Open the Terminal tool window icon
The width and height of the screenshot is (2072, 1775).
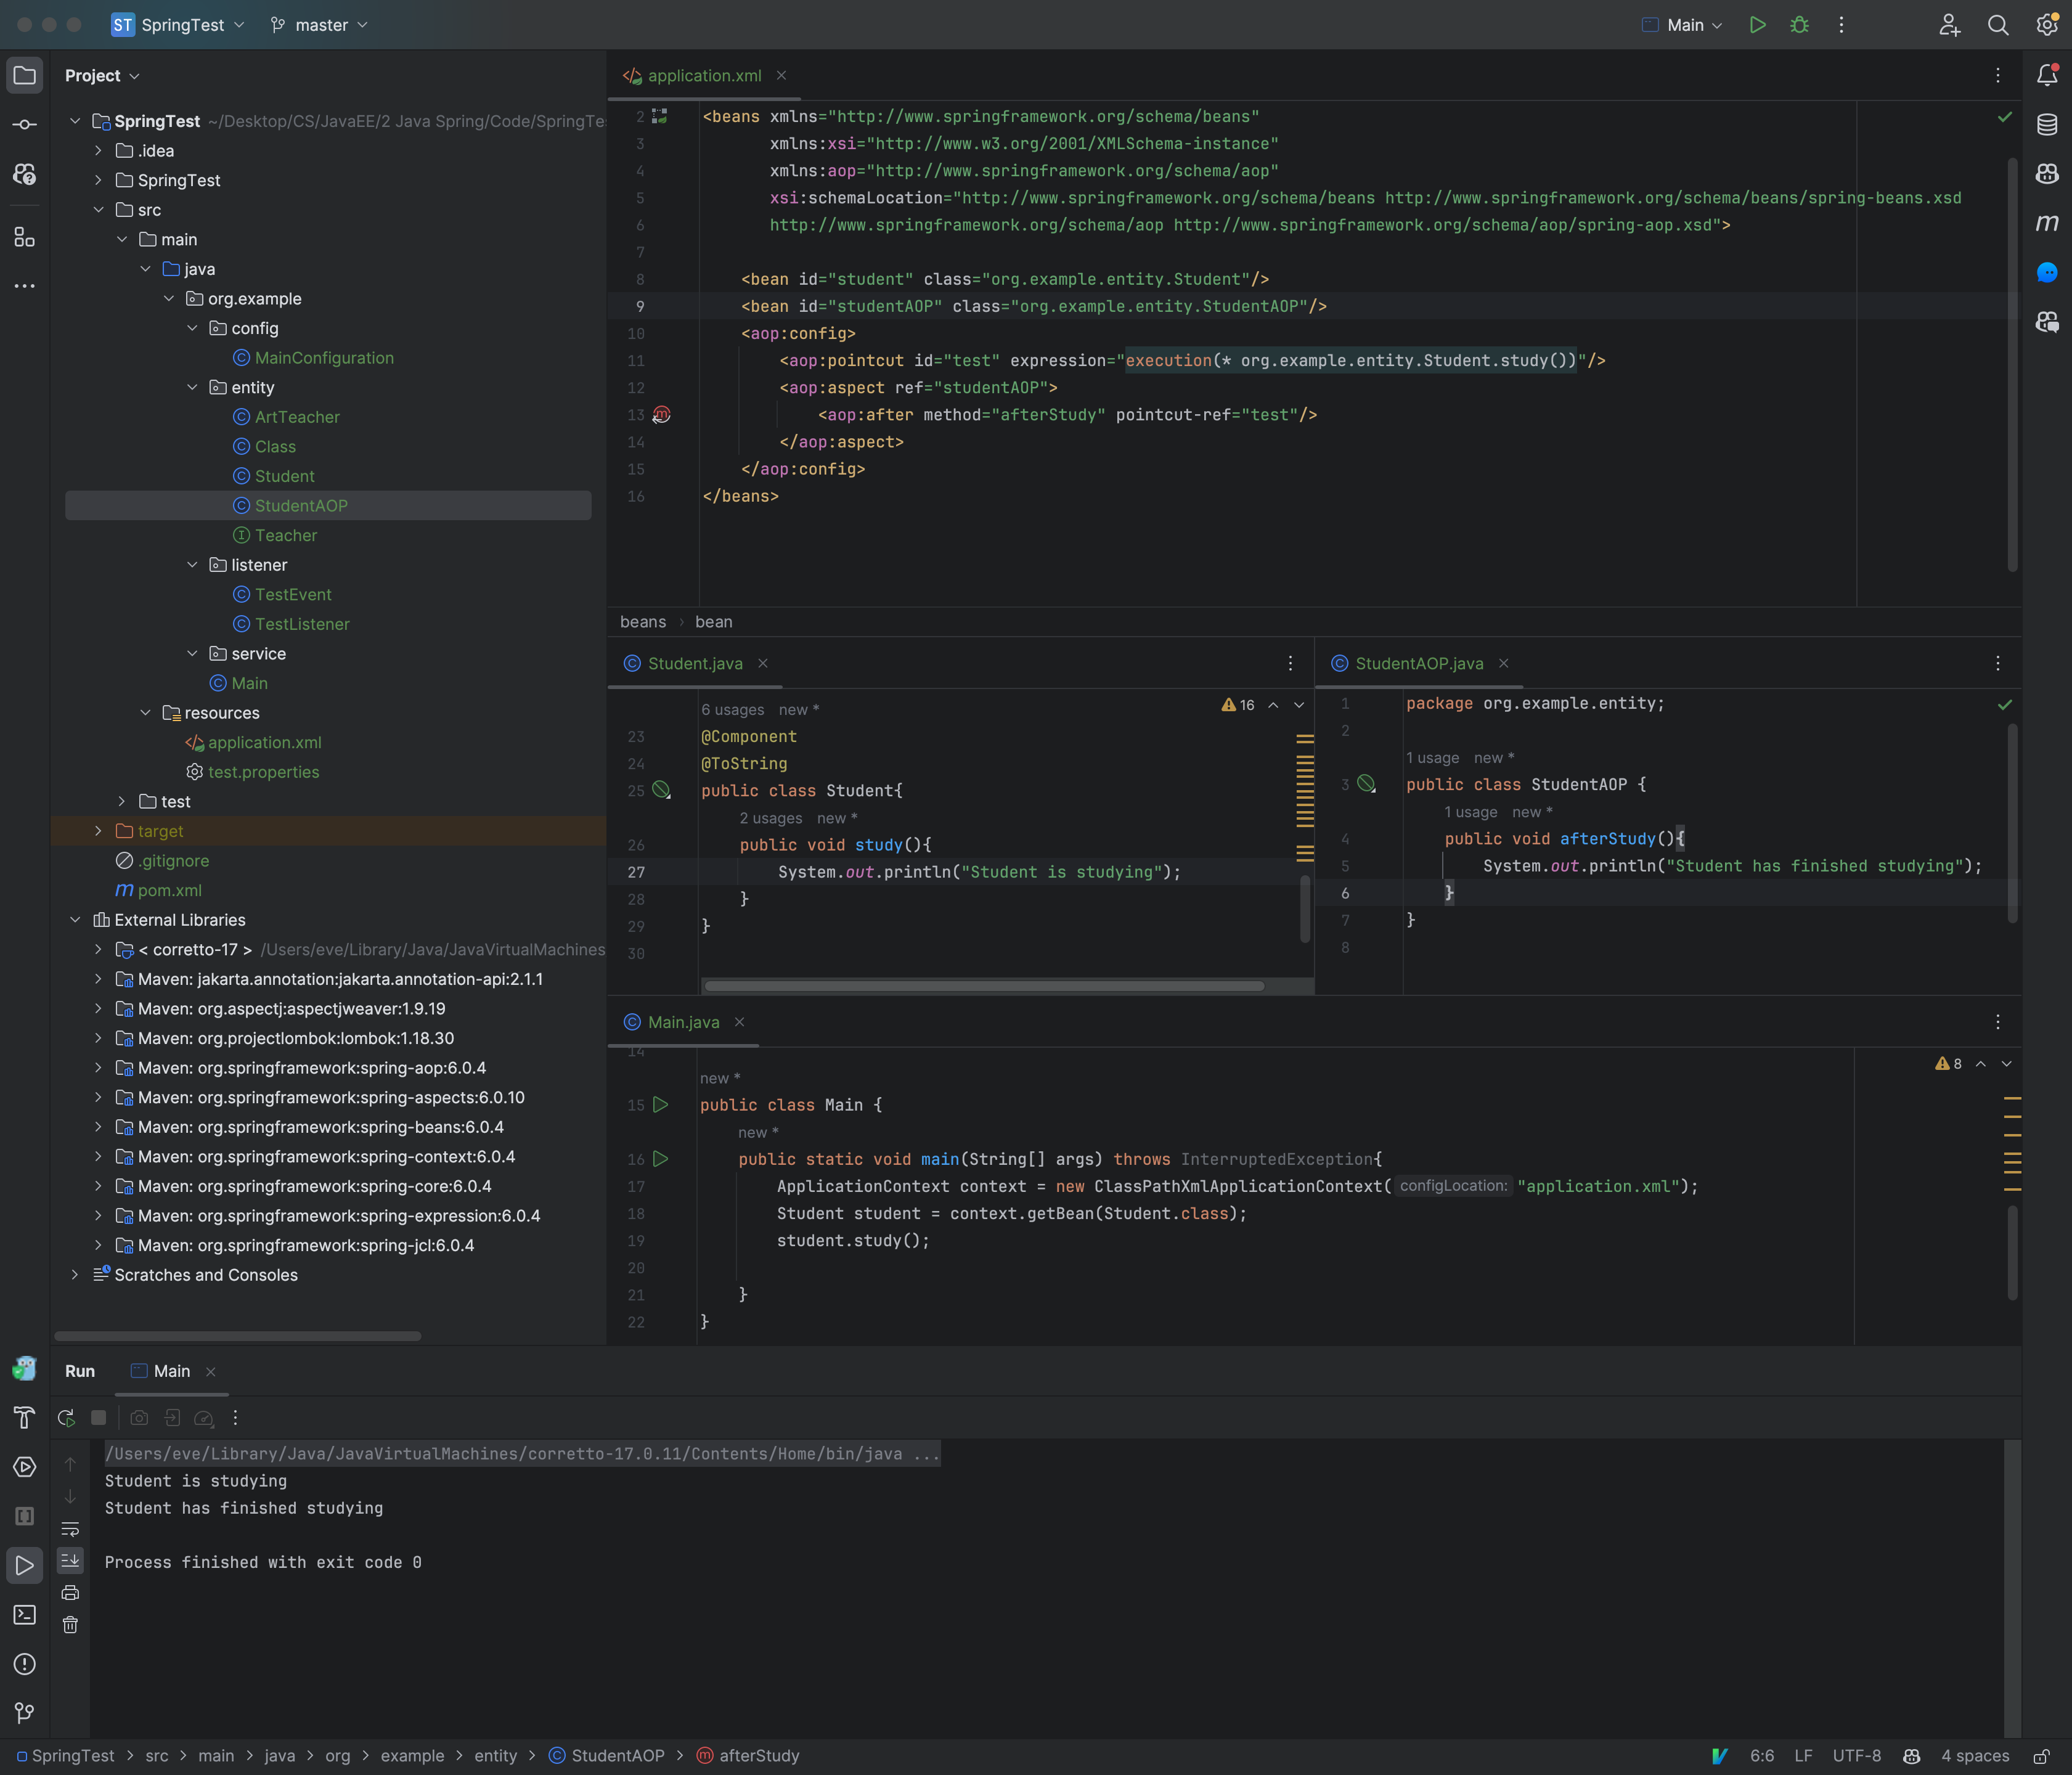24,1615
